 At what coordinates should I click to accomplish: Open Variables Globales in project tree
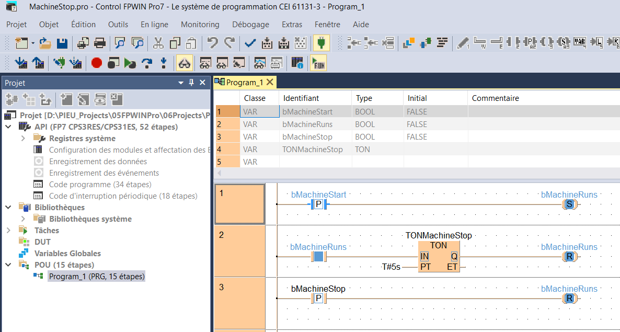pyautogui.click(x=67, y=253)
